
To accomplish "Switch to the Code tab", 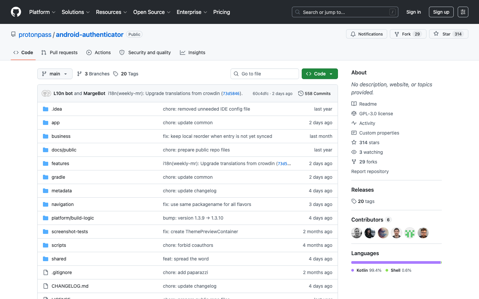I will tap(23, 52).
